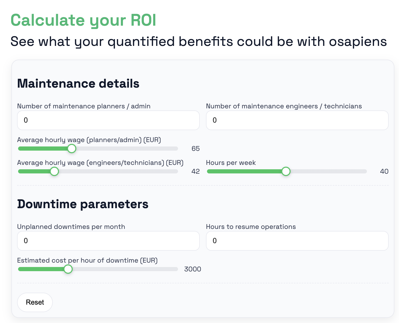Focus the Unplanned downtimes per month field

(108, 241)
